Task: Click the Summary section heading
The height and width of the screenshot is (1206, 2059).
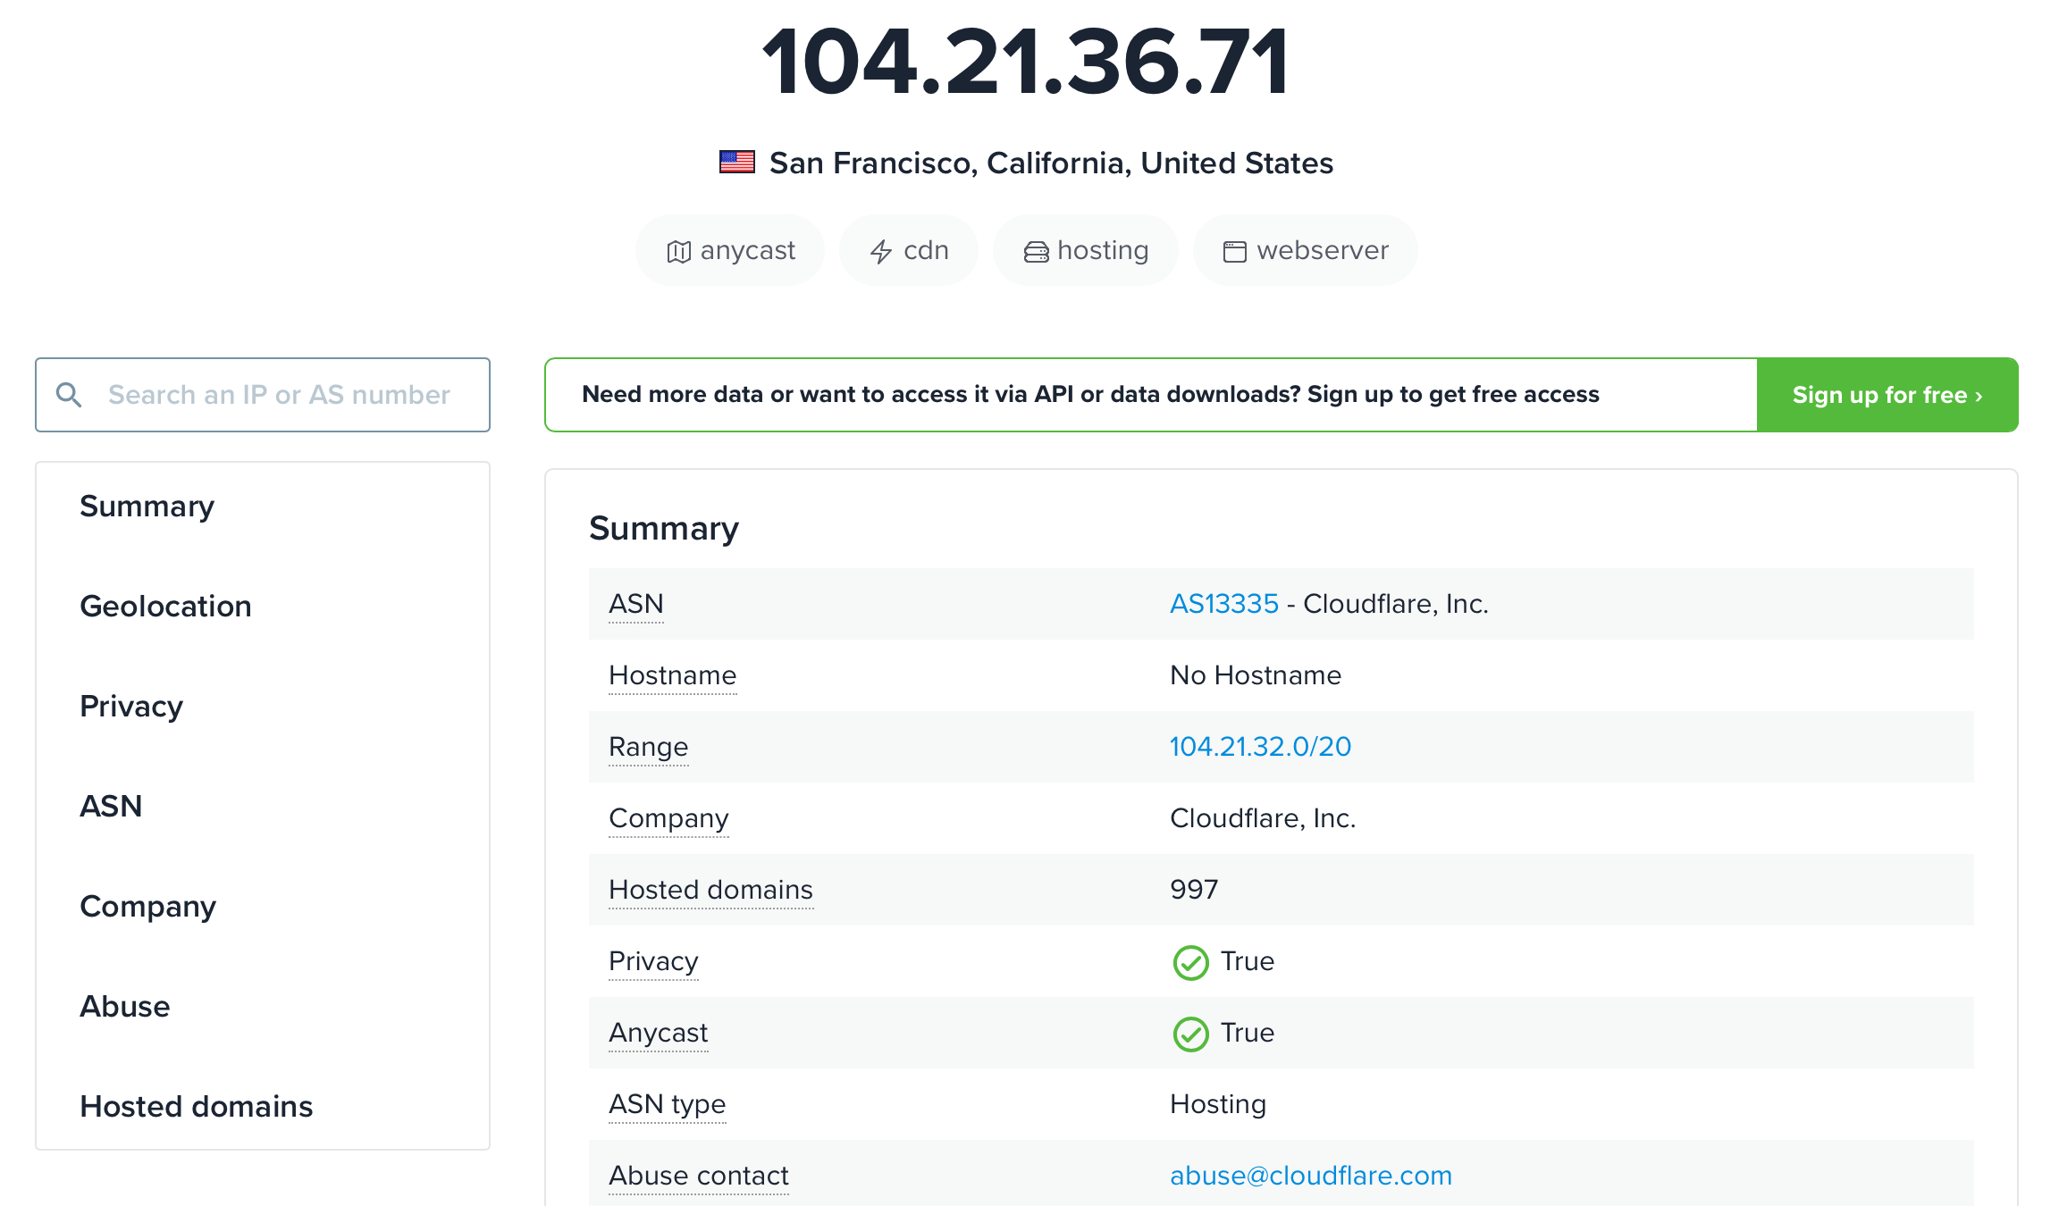Action: click(x=664, y=528)
